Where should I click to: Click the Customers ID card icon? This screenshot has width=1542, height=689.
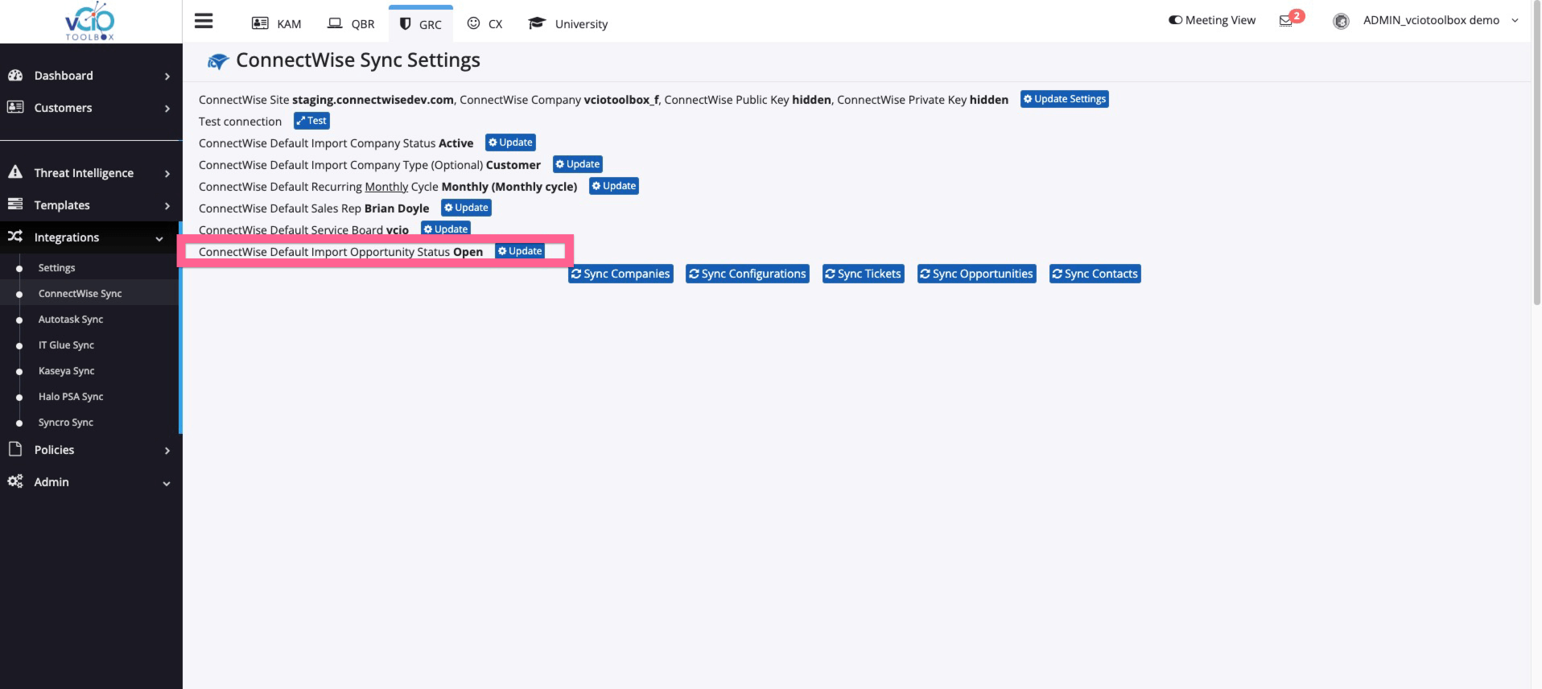pyautogui.click(x=15, y=107)
